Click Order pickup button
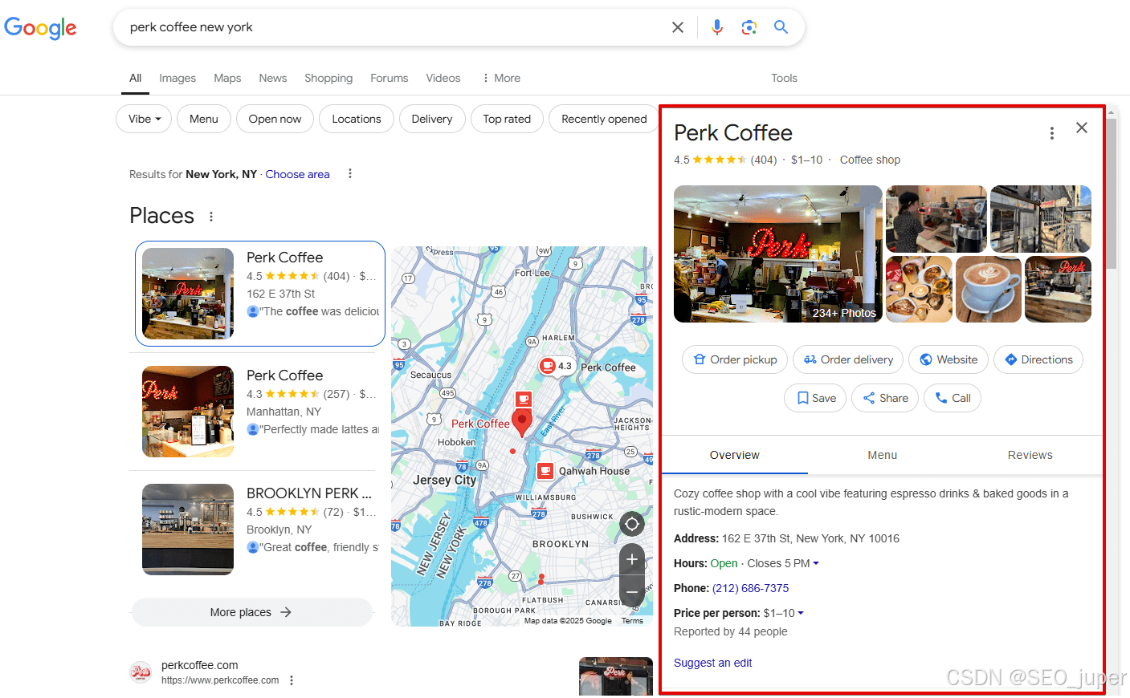The height and width of the screenshot is (698, 1130). 735,359
